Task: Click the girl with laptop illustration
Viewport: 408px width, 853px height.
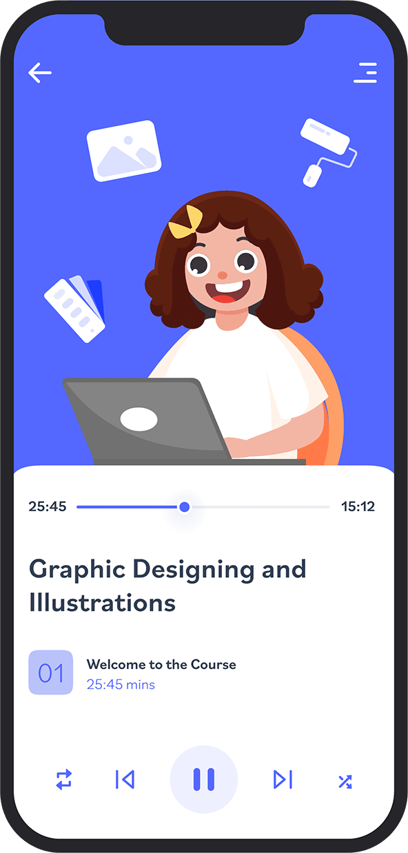Action: [204, 329]
